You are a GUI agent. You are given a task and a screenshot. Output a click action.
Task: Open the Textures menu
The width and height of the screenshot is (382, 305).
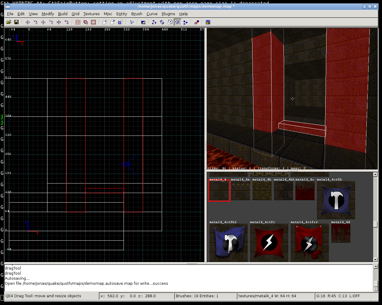[x=91, y=14]
